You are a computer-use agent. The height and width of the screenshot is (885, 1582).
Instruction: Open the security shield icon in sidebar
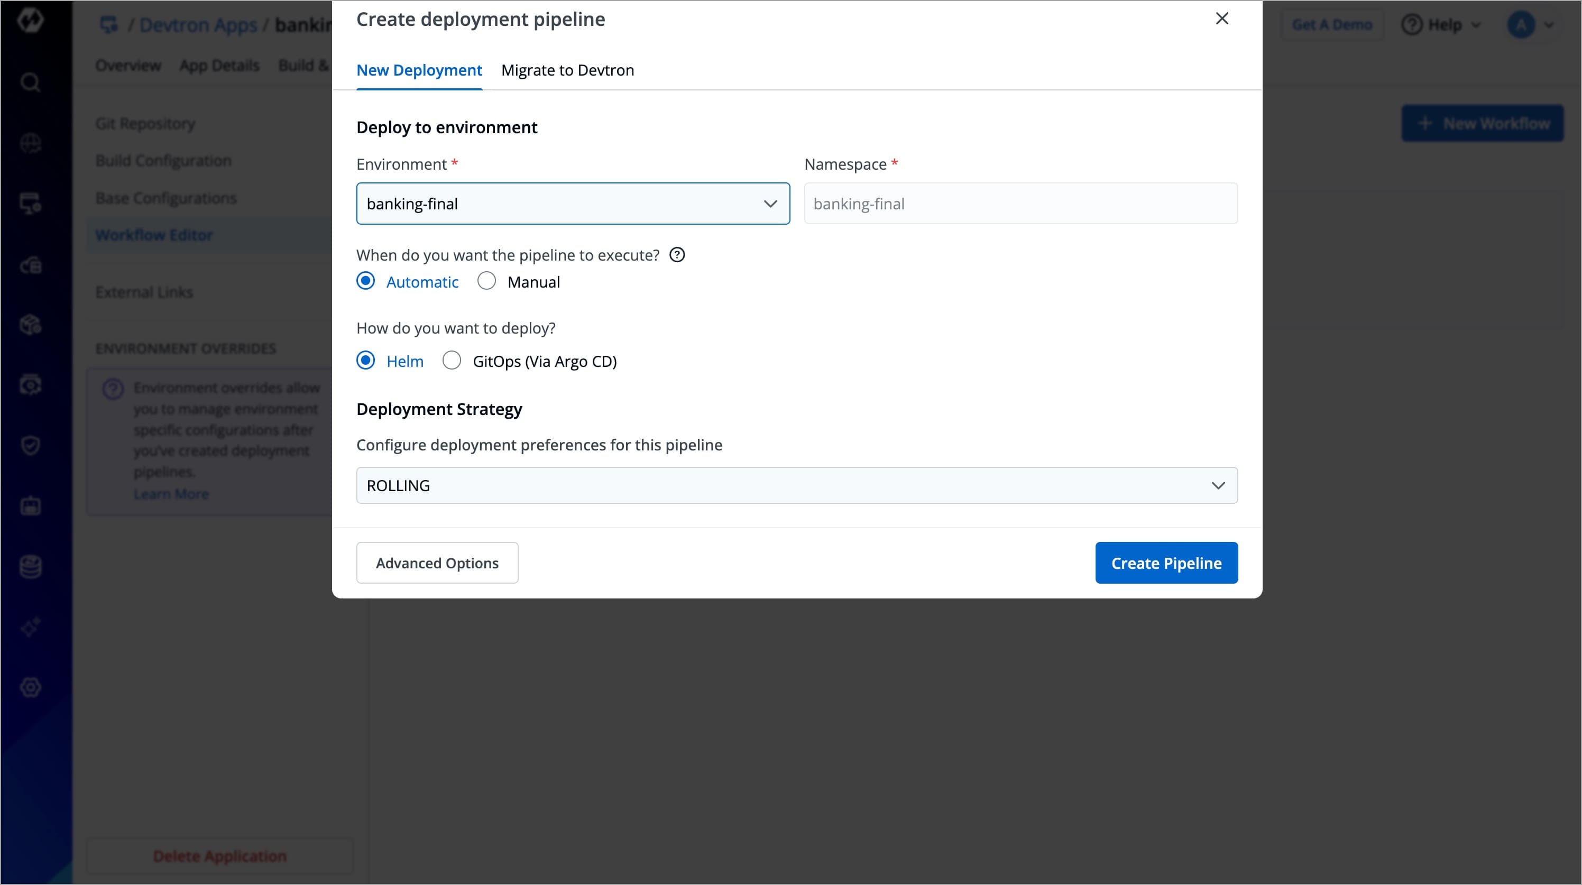pos(30,445)
